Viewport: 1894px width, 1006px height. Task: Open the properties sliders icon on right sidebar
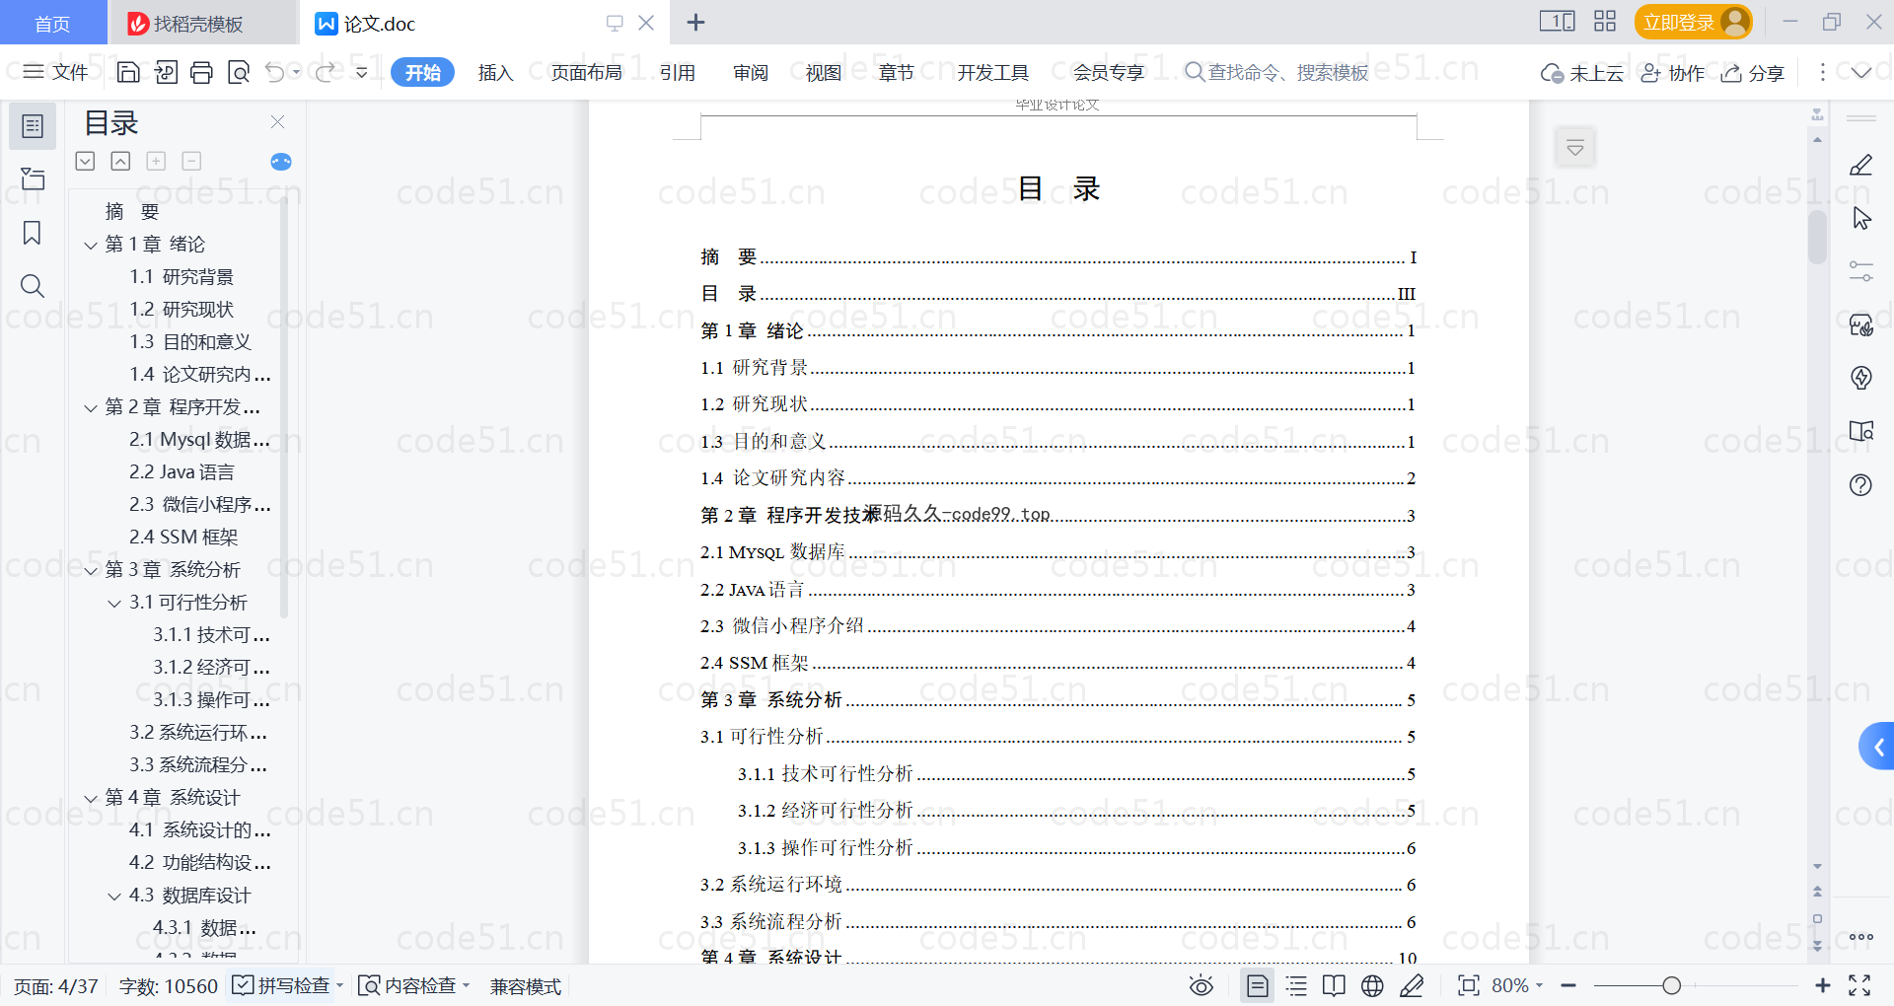1860,271
